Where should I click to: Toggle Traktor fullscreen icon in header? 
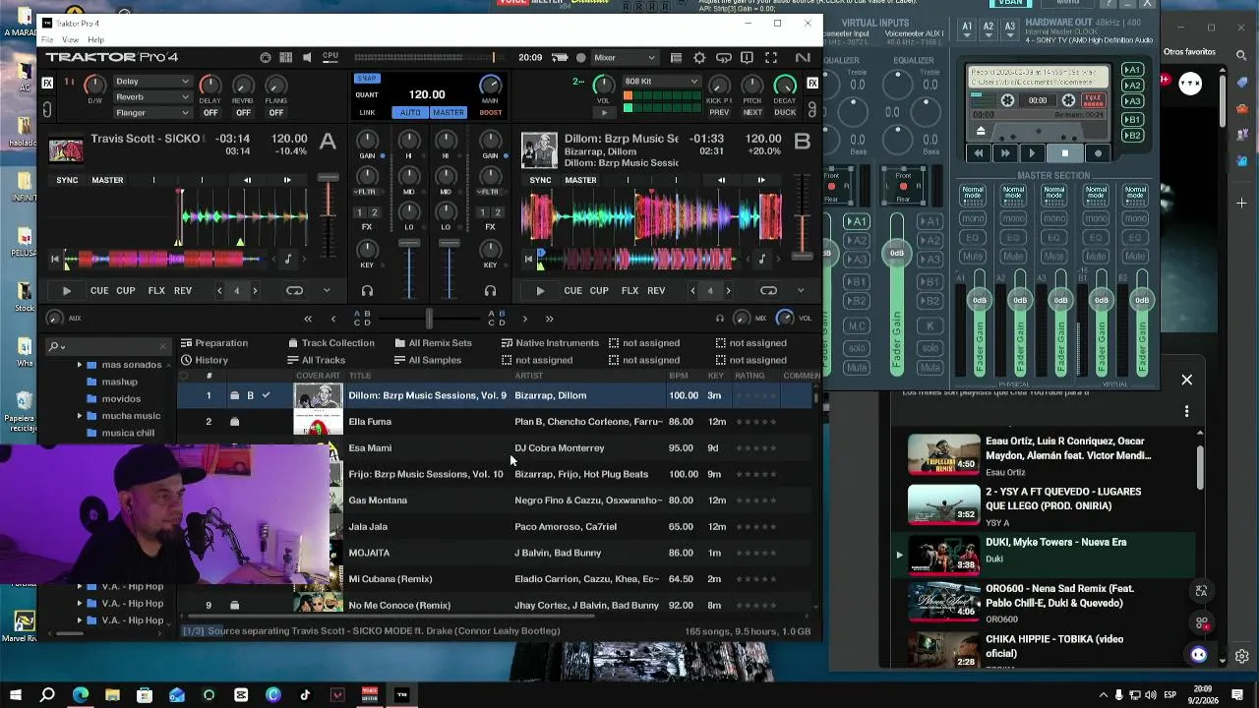(x=771, y=58)
